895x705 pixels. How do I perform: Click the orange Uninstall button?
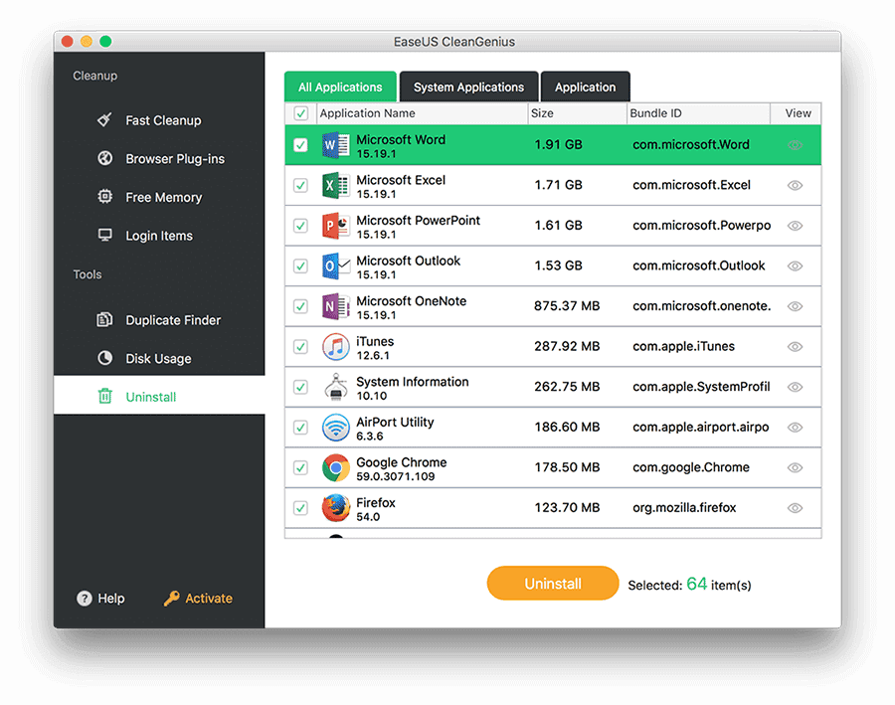[x=553, y=583]
